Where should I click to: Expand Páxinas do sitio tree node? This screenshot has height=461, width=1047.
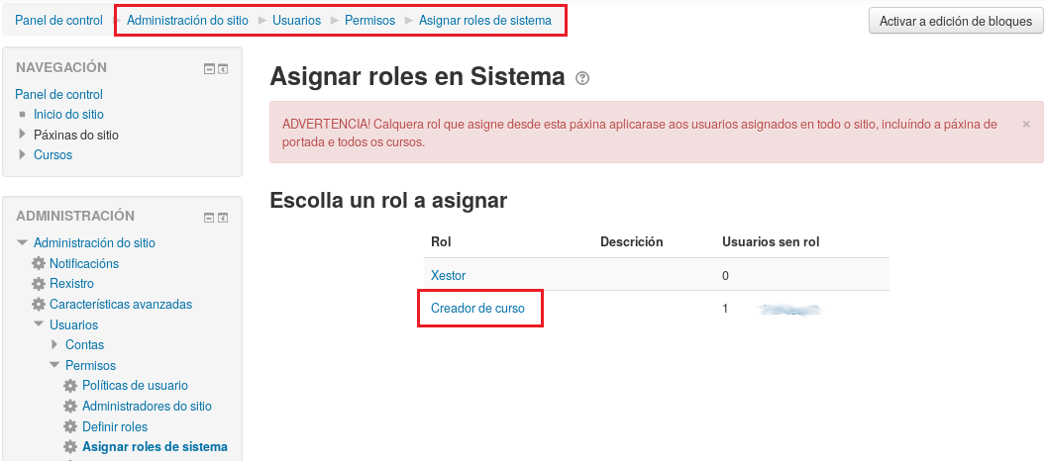coord(23,135)
